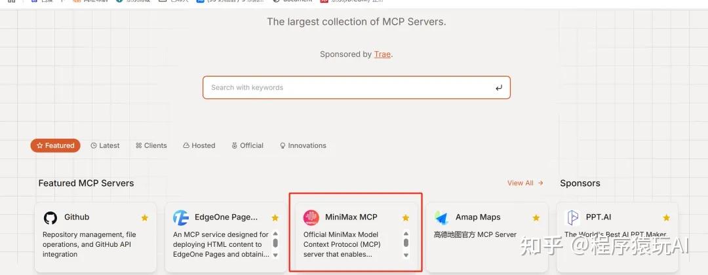Click the PPT.AI sponsor logo icon
This screenshot has width=708, height=275.
click(x=572, y=218)
